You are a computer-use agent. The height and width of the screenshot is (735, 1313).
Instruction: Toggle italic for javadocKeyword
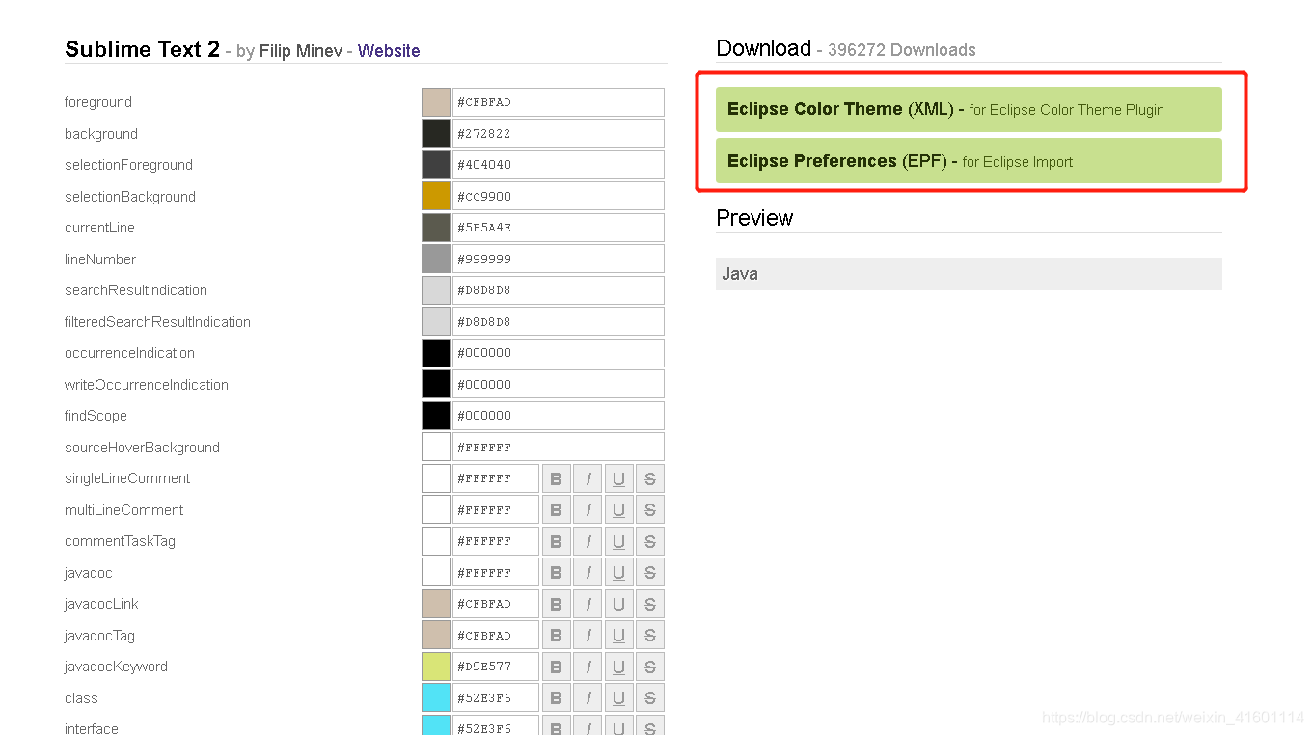tap(588, 667)
